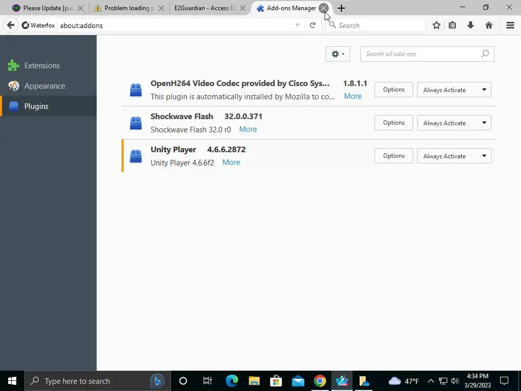Click More link for Shockwave Flash

pos(248,129)
